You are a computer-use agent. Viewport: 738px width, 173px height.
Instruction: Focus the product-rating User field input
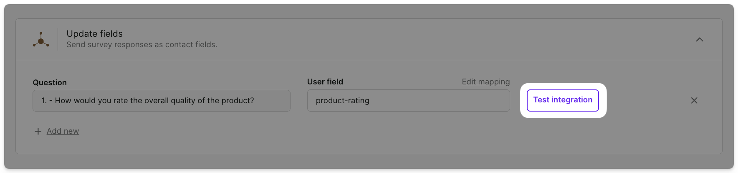pos(408,101)
